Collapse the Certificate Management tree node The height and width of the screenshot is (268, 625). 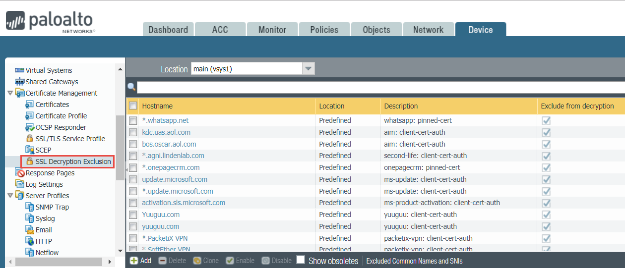pos(10,93)
